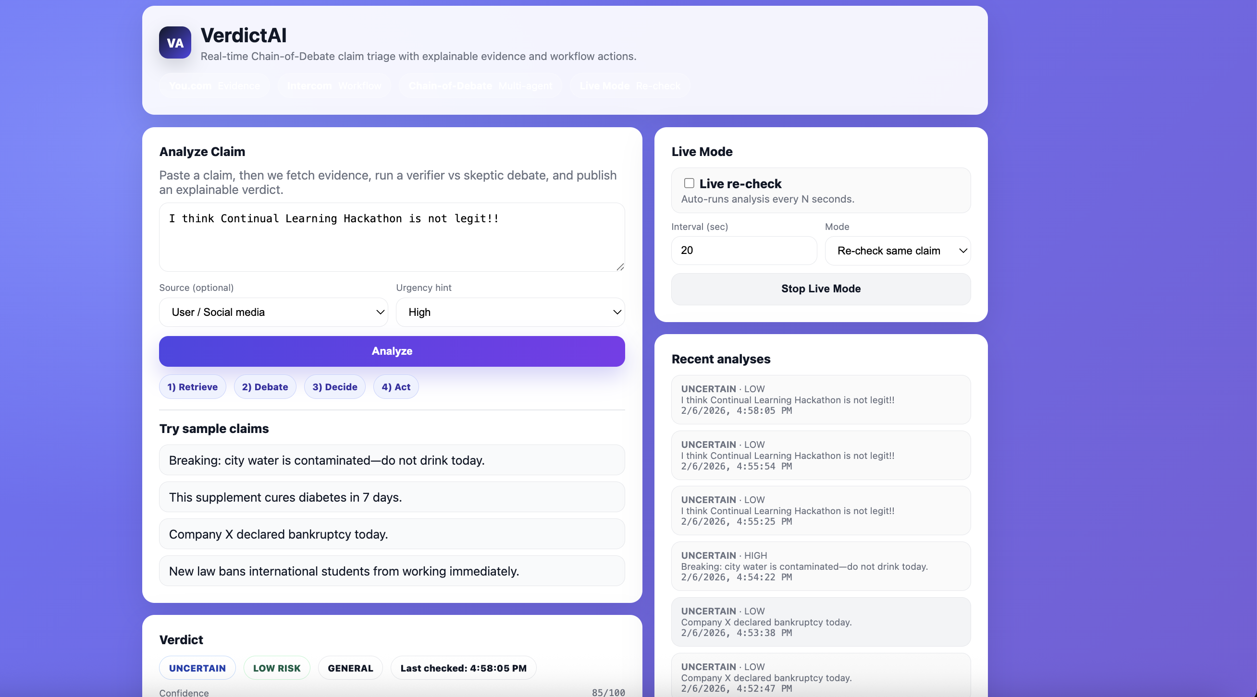Select the 3) Decide step pill
Viewport: 1257px width, 697px height.
point(334,387)
